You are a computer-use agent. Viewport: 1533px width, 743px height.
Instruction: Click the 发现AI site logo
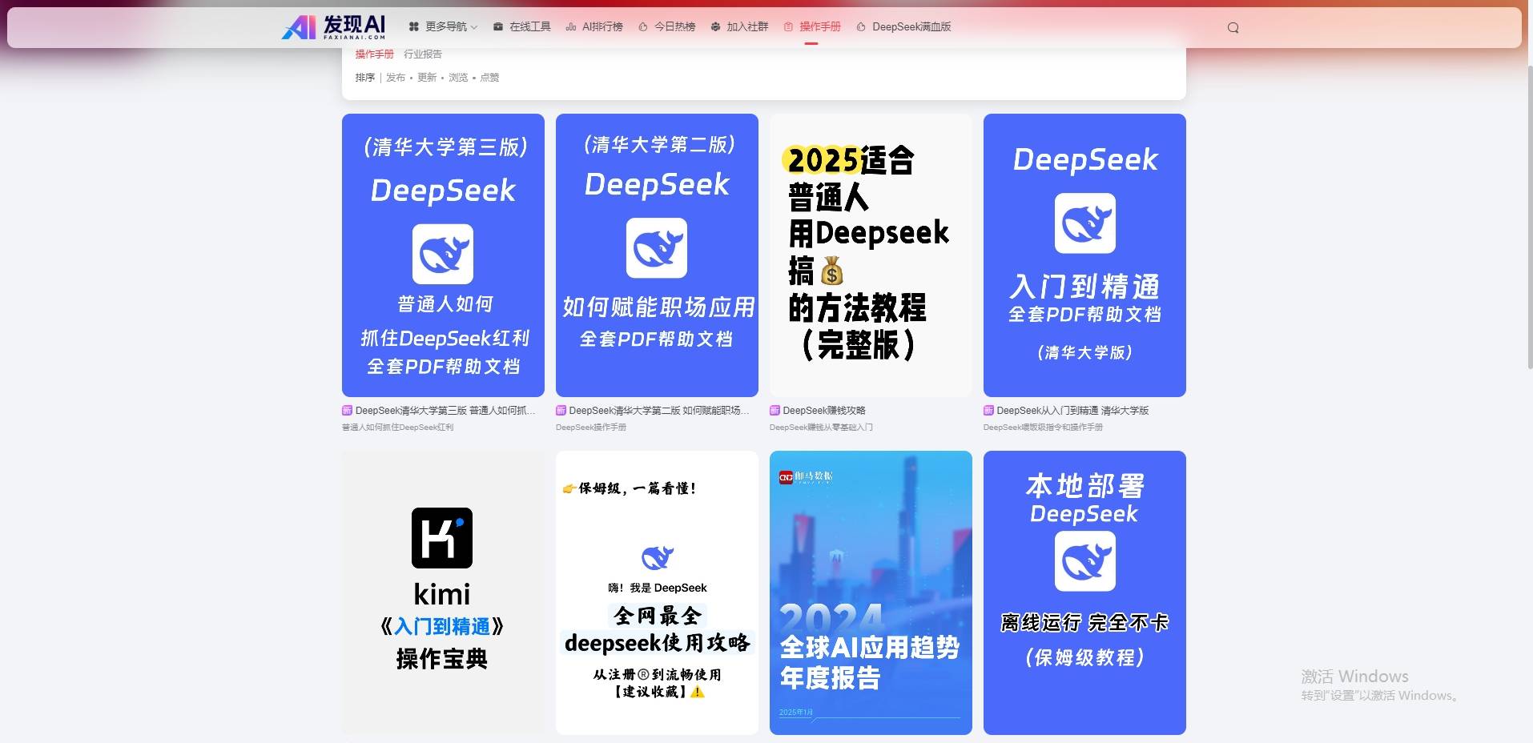pos(334,26)
